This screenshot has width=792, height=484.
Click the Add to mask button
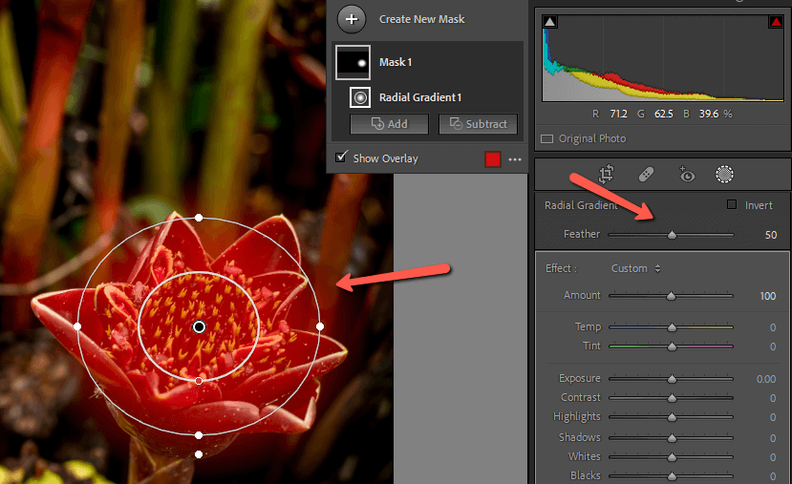click(389, 124)
